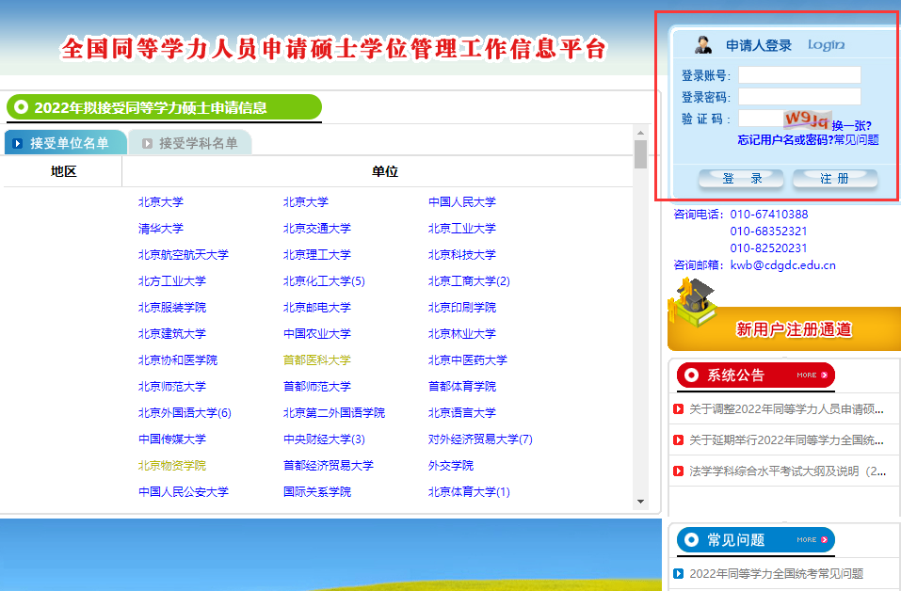Open MORE in 常见问题 section
This screenshot has width=901, height=591.
pyautogui.click(x=812, y=540)
